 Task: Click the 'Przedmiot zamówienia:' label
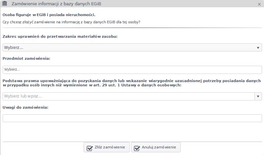26,58
